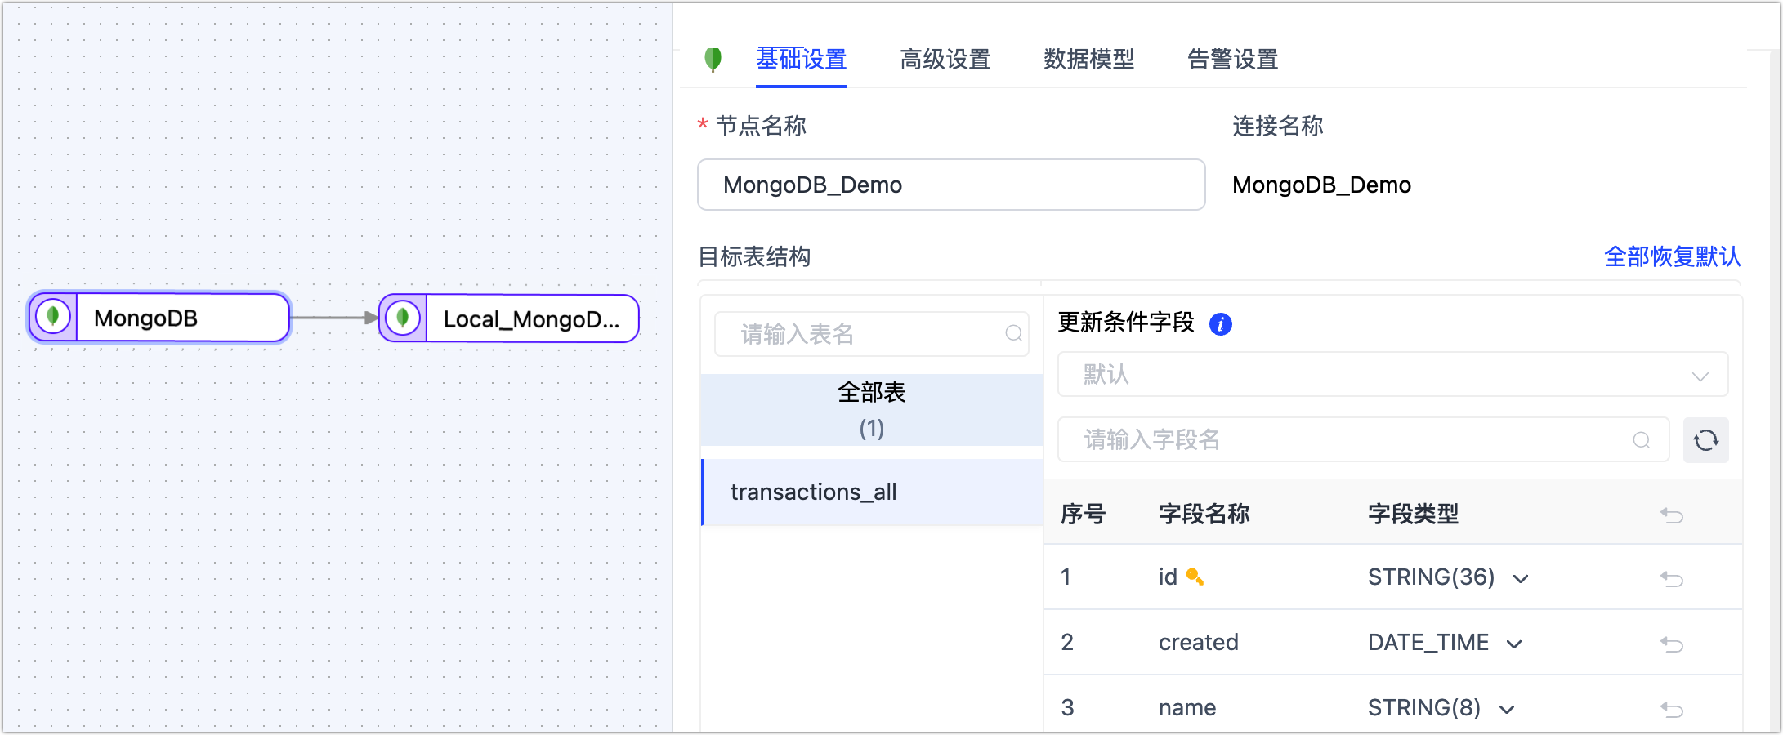Select the transactions_all table

[x=813, y=492]
